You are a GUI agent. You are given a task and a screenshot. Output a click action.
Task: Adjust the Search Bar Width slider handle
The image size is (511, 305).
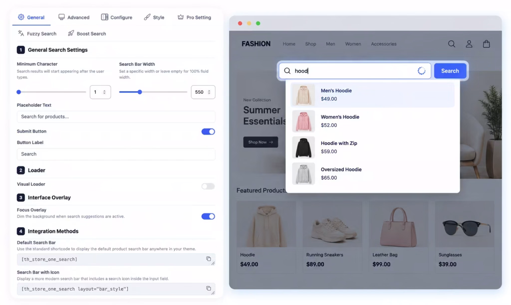coord(140,92)
